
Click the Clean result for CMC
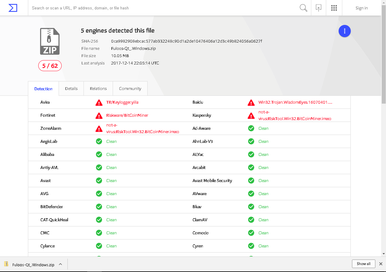[x=111, y=233]
